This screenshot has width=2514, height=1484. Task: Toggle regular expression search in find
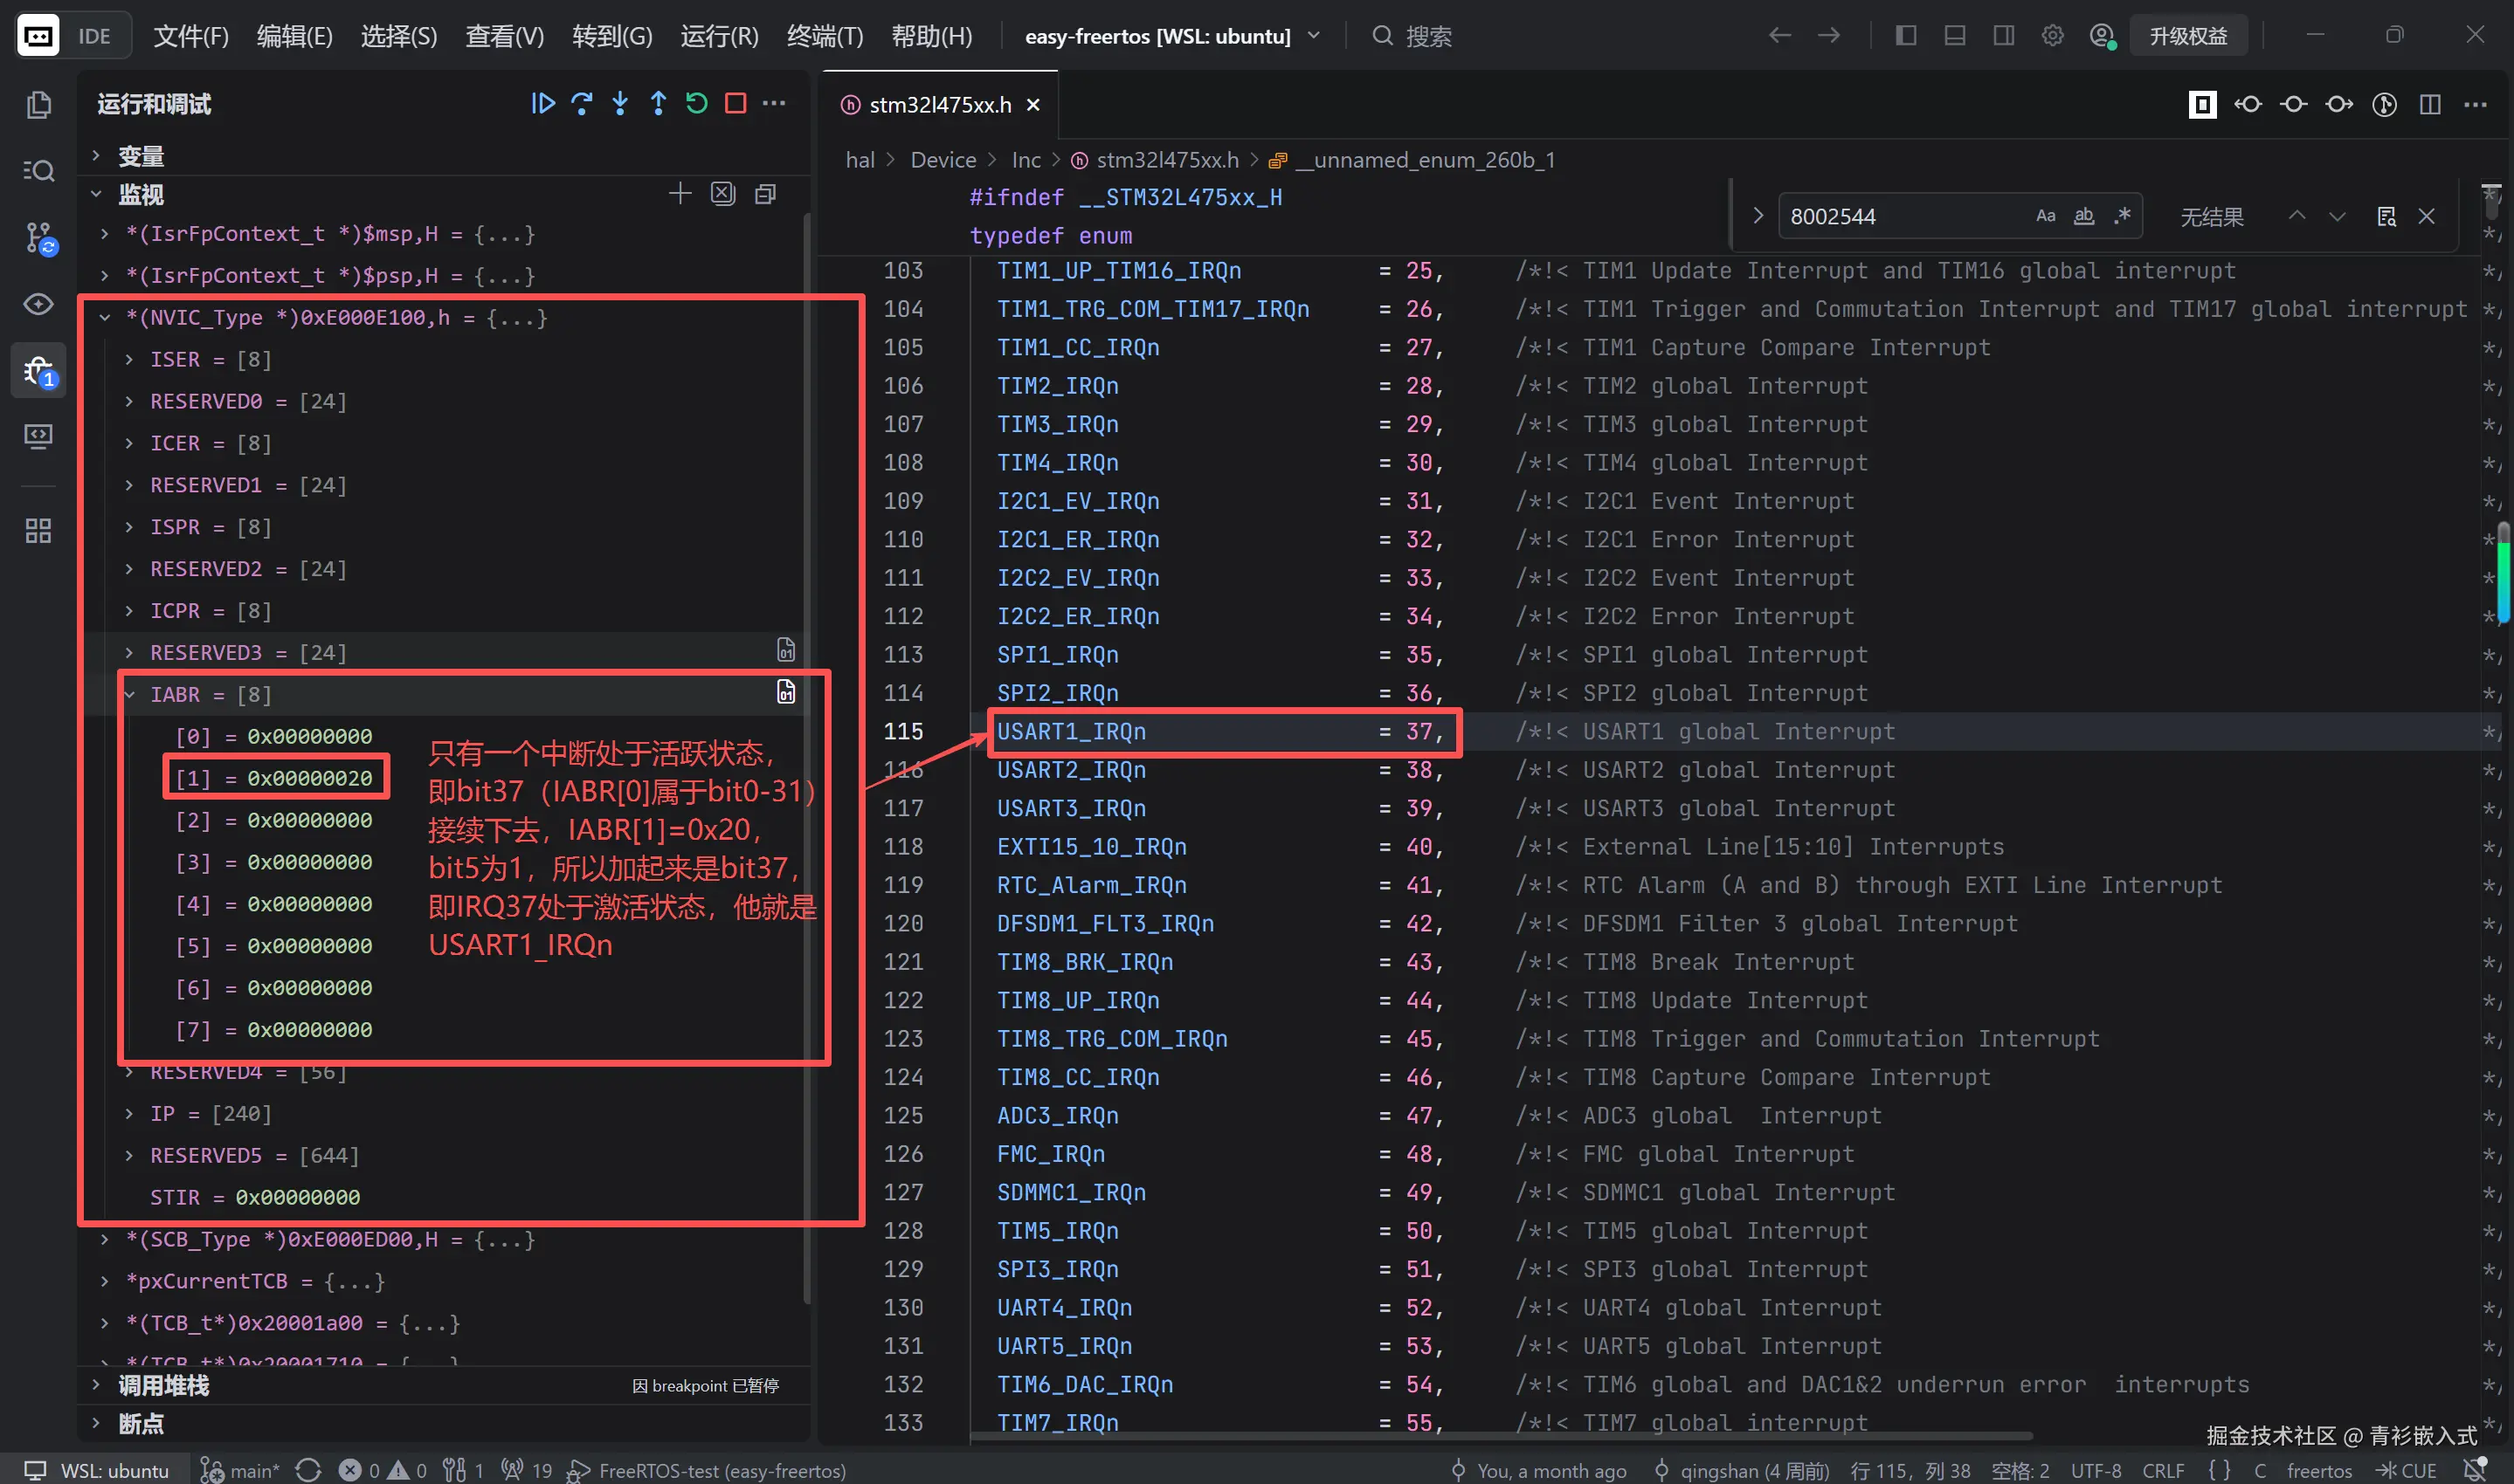[x=2122, y=216]
